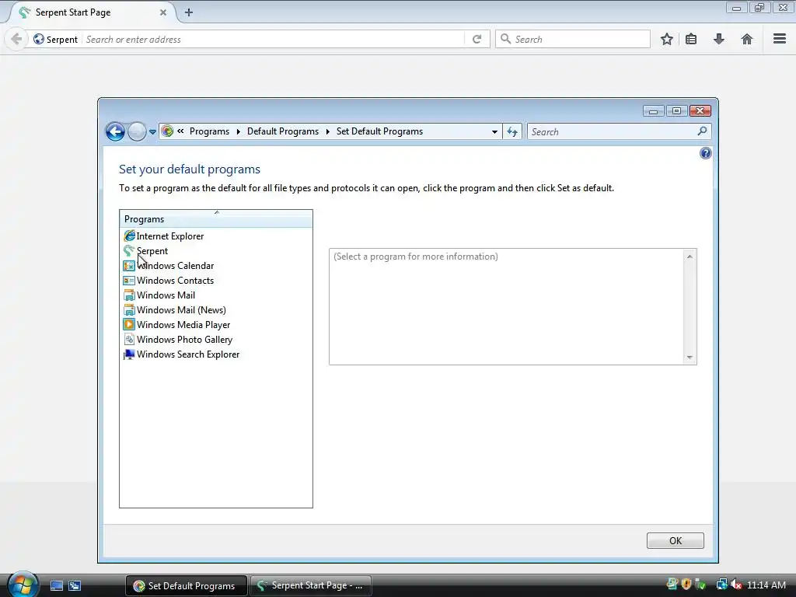Open the downloads arrow icon
This screenshot has height=597, width=796.
719,39
